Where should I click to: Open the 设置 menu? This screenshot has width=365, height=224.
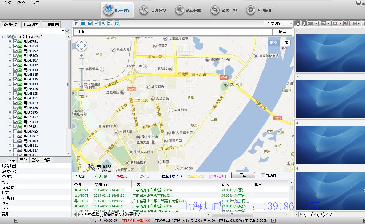point(36,3)
